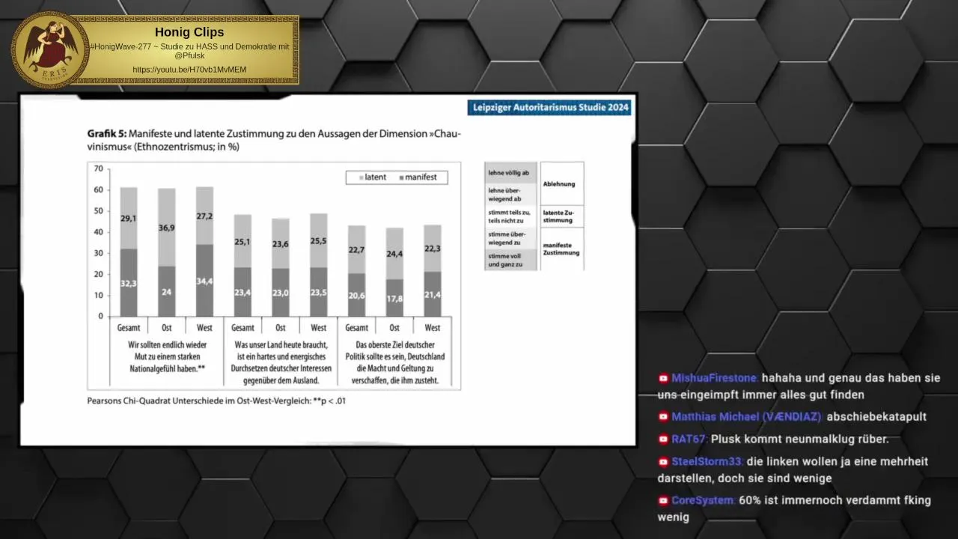
Task: Click the 'Plusk kommt neunmalklug rüber' message
Action: [x=799, y=439]
